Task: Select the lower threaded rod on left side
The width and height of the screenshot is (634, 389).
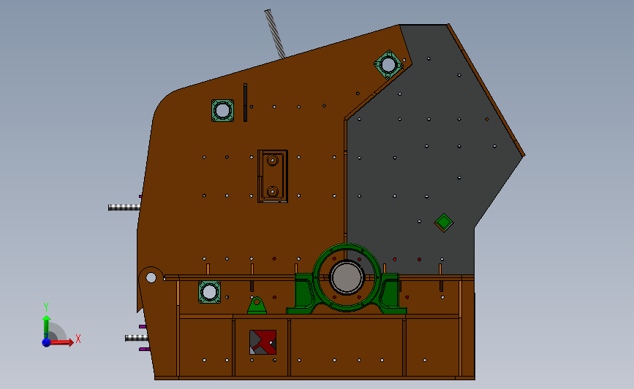Action: [x=137, y=338]
